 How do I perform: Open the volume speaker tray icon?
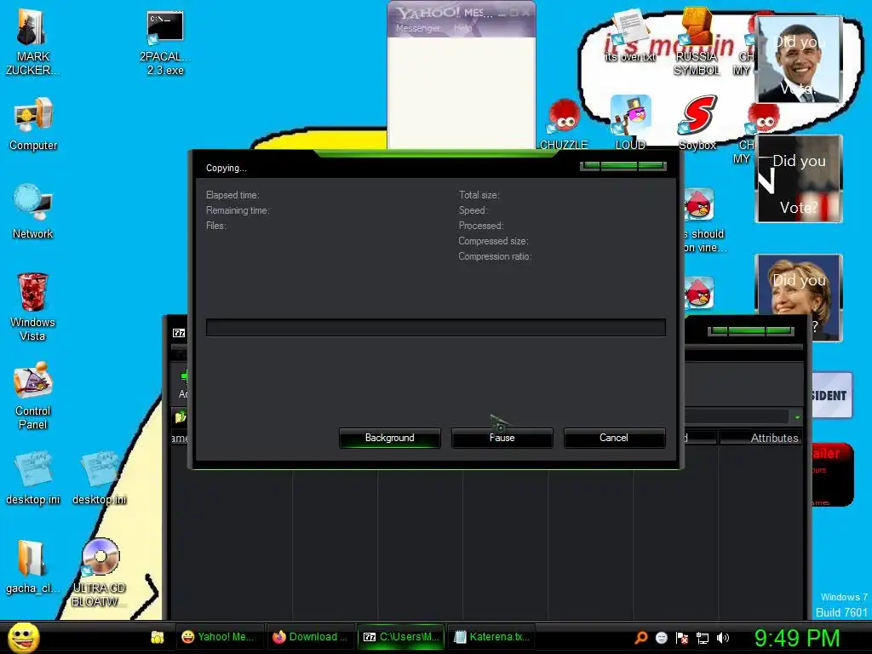[722, 638]
